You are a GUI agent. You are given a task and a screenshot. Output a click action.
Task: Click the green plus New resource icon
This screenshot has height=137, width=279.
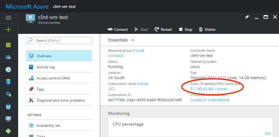pos(8,30)
